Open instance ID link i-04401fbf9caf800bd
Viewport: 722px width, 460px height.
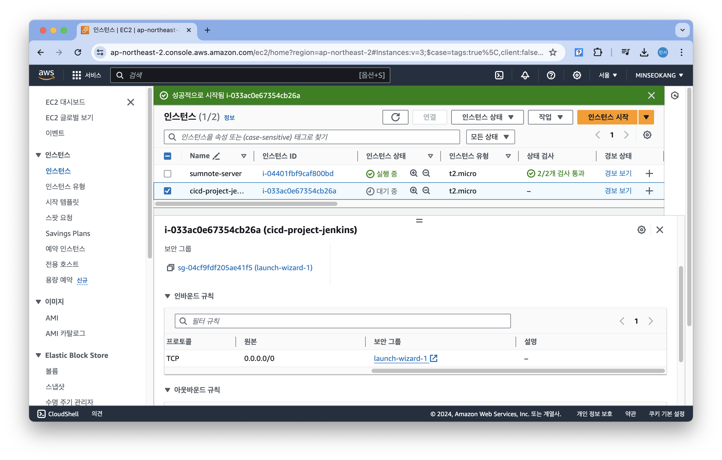pos(298,174)
